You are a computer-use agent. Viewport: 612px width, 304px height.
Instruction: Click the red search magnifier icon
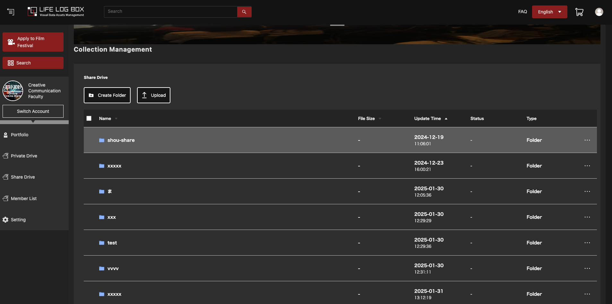tap(244, 12)
